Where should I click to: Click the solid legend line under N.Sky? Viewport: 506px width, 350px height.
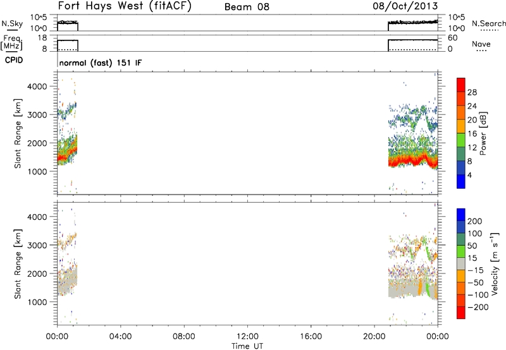tap(12, 30)
